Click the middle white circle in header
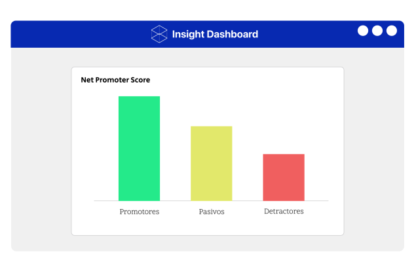 point(377,31)
